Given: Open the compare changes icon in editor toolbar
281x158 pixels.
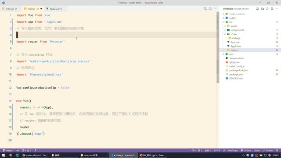Looking at the screenshot, I should tap(205, 9).
